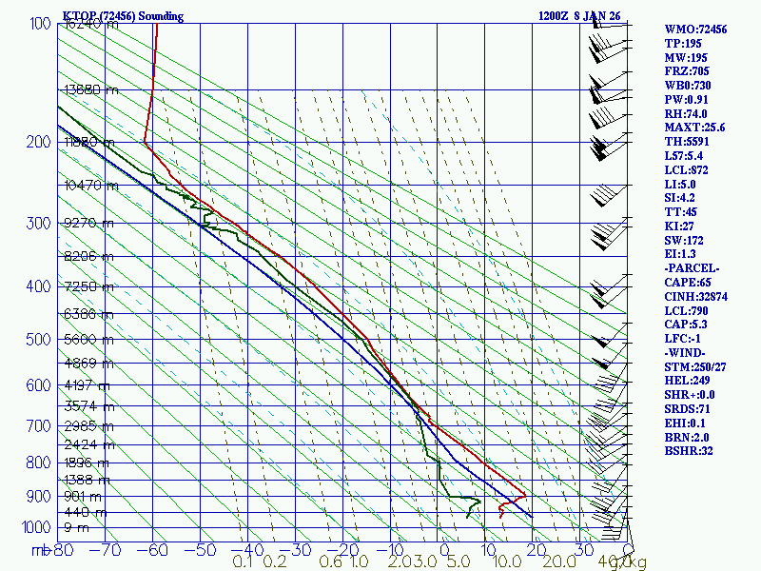Select the 'LCL:872' entry
Image resolution: width=761 pixels, height=571 pixels.
point(686,170)
